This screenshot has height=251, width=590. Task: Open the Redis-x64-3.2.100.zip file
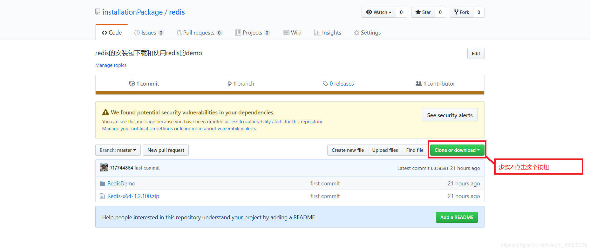(133, 196)
